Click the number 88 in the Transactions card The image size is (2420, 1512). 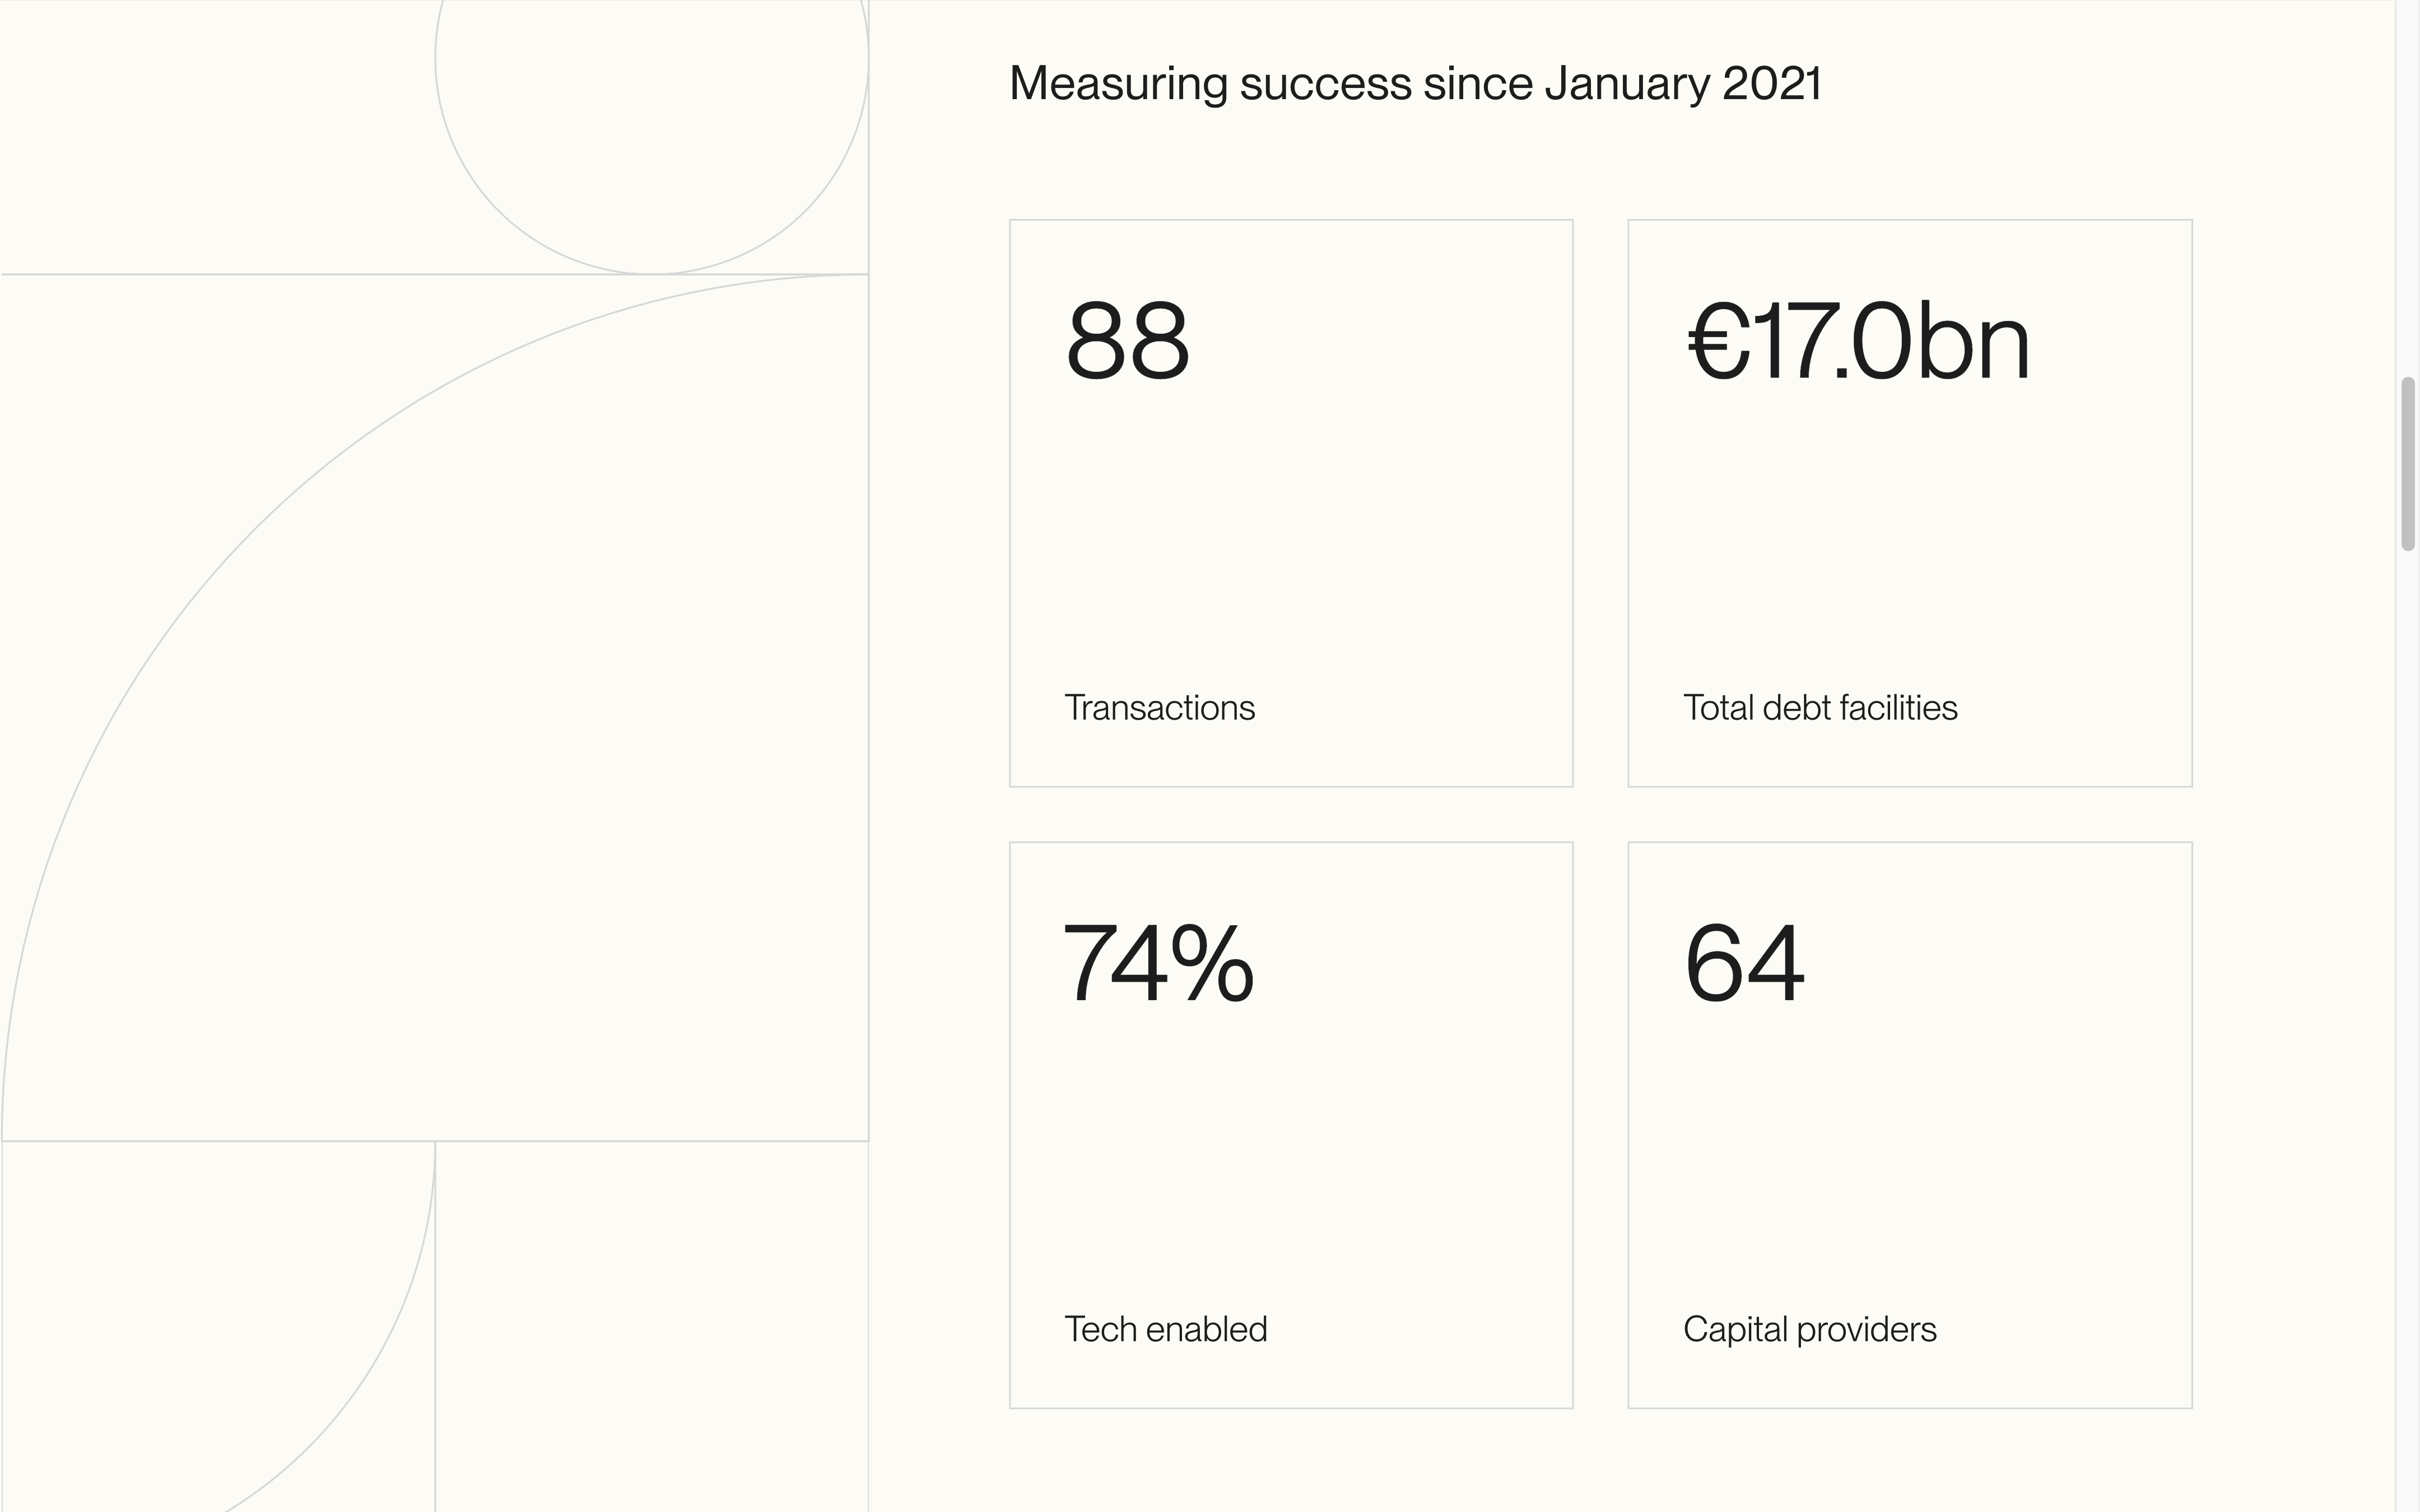coord(1128,342)
